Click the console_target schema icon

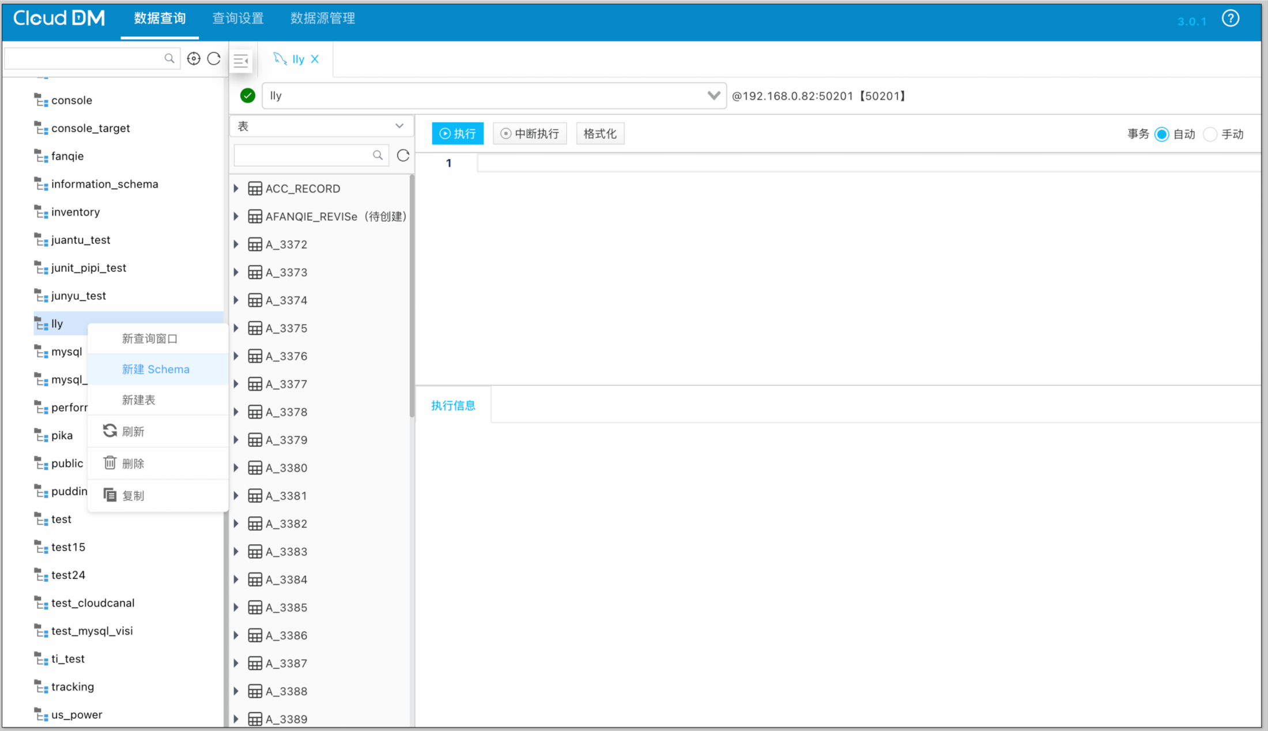click(x=40, y=128)
